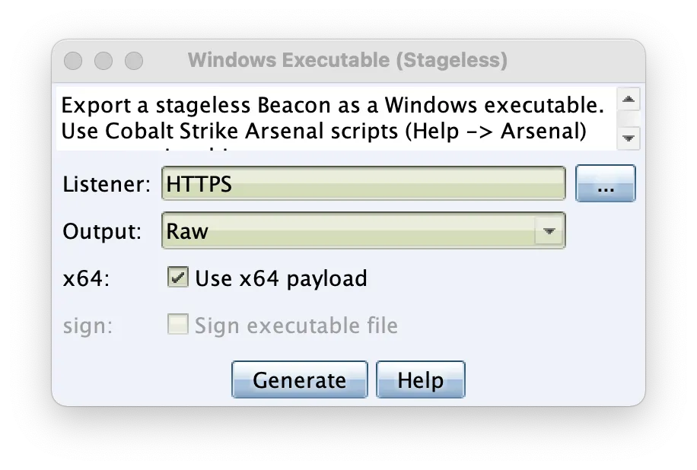This screenshot has width=697, height=470.
Task: Zoom the dialog with the third title button
Action: point(134,60)
